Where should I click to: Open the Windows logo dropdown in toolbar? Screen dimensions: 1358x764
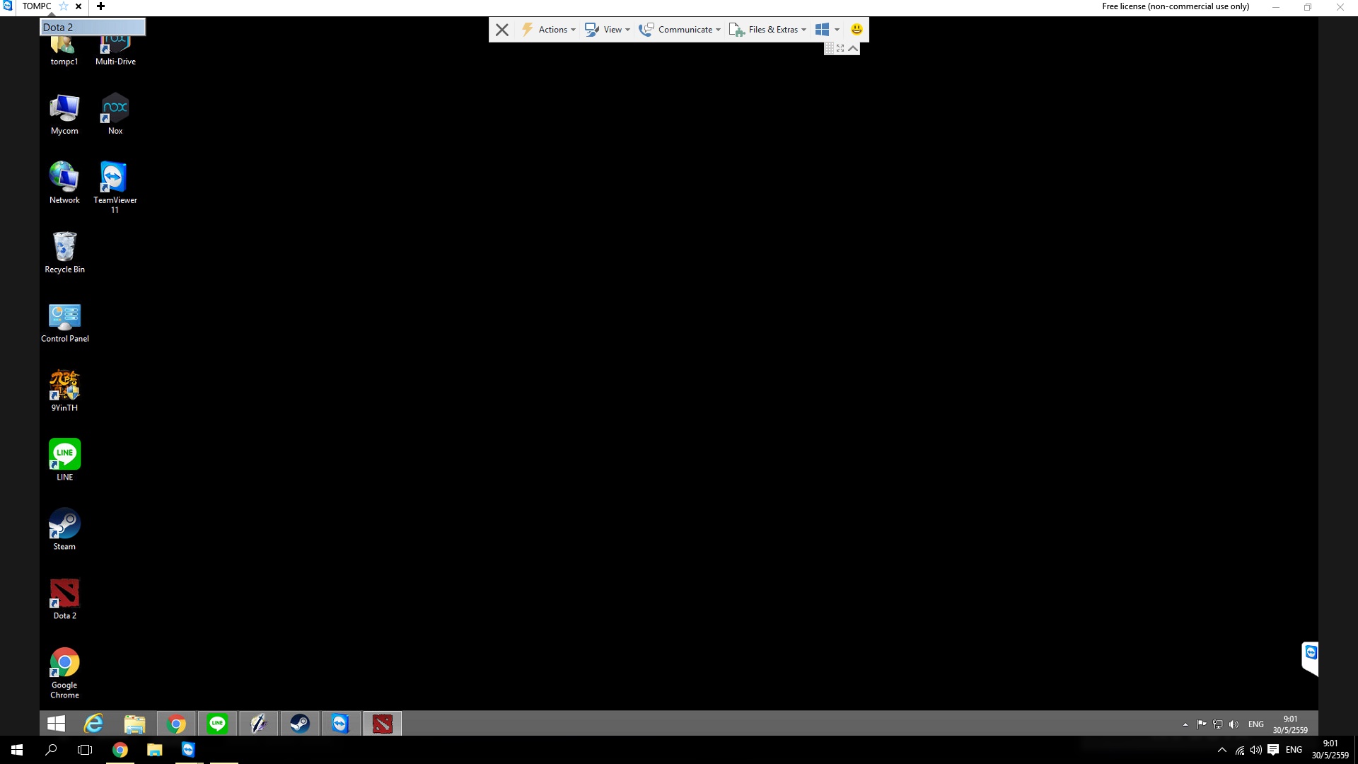[x=827, y=30]
